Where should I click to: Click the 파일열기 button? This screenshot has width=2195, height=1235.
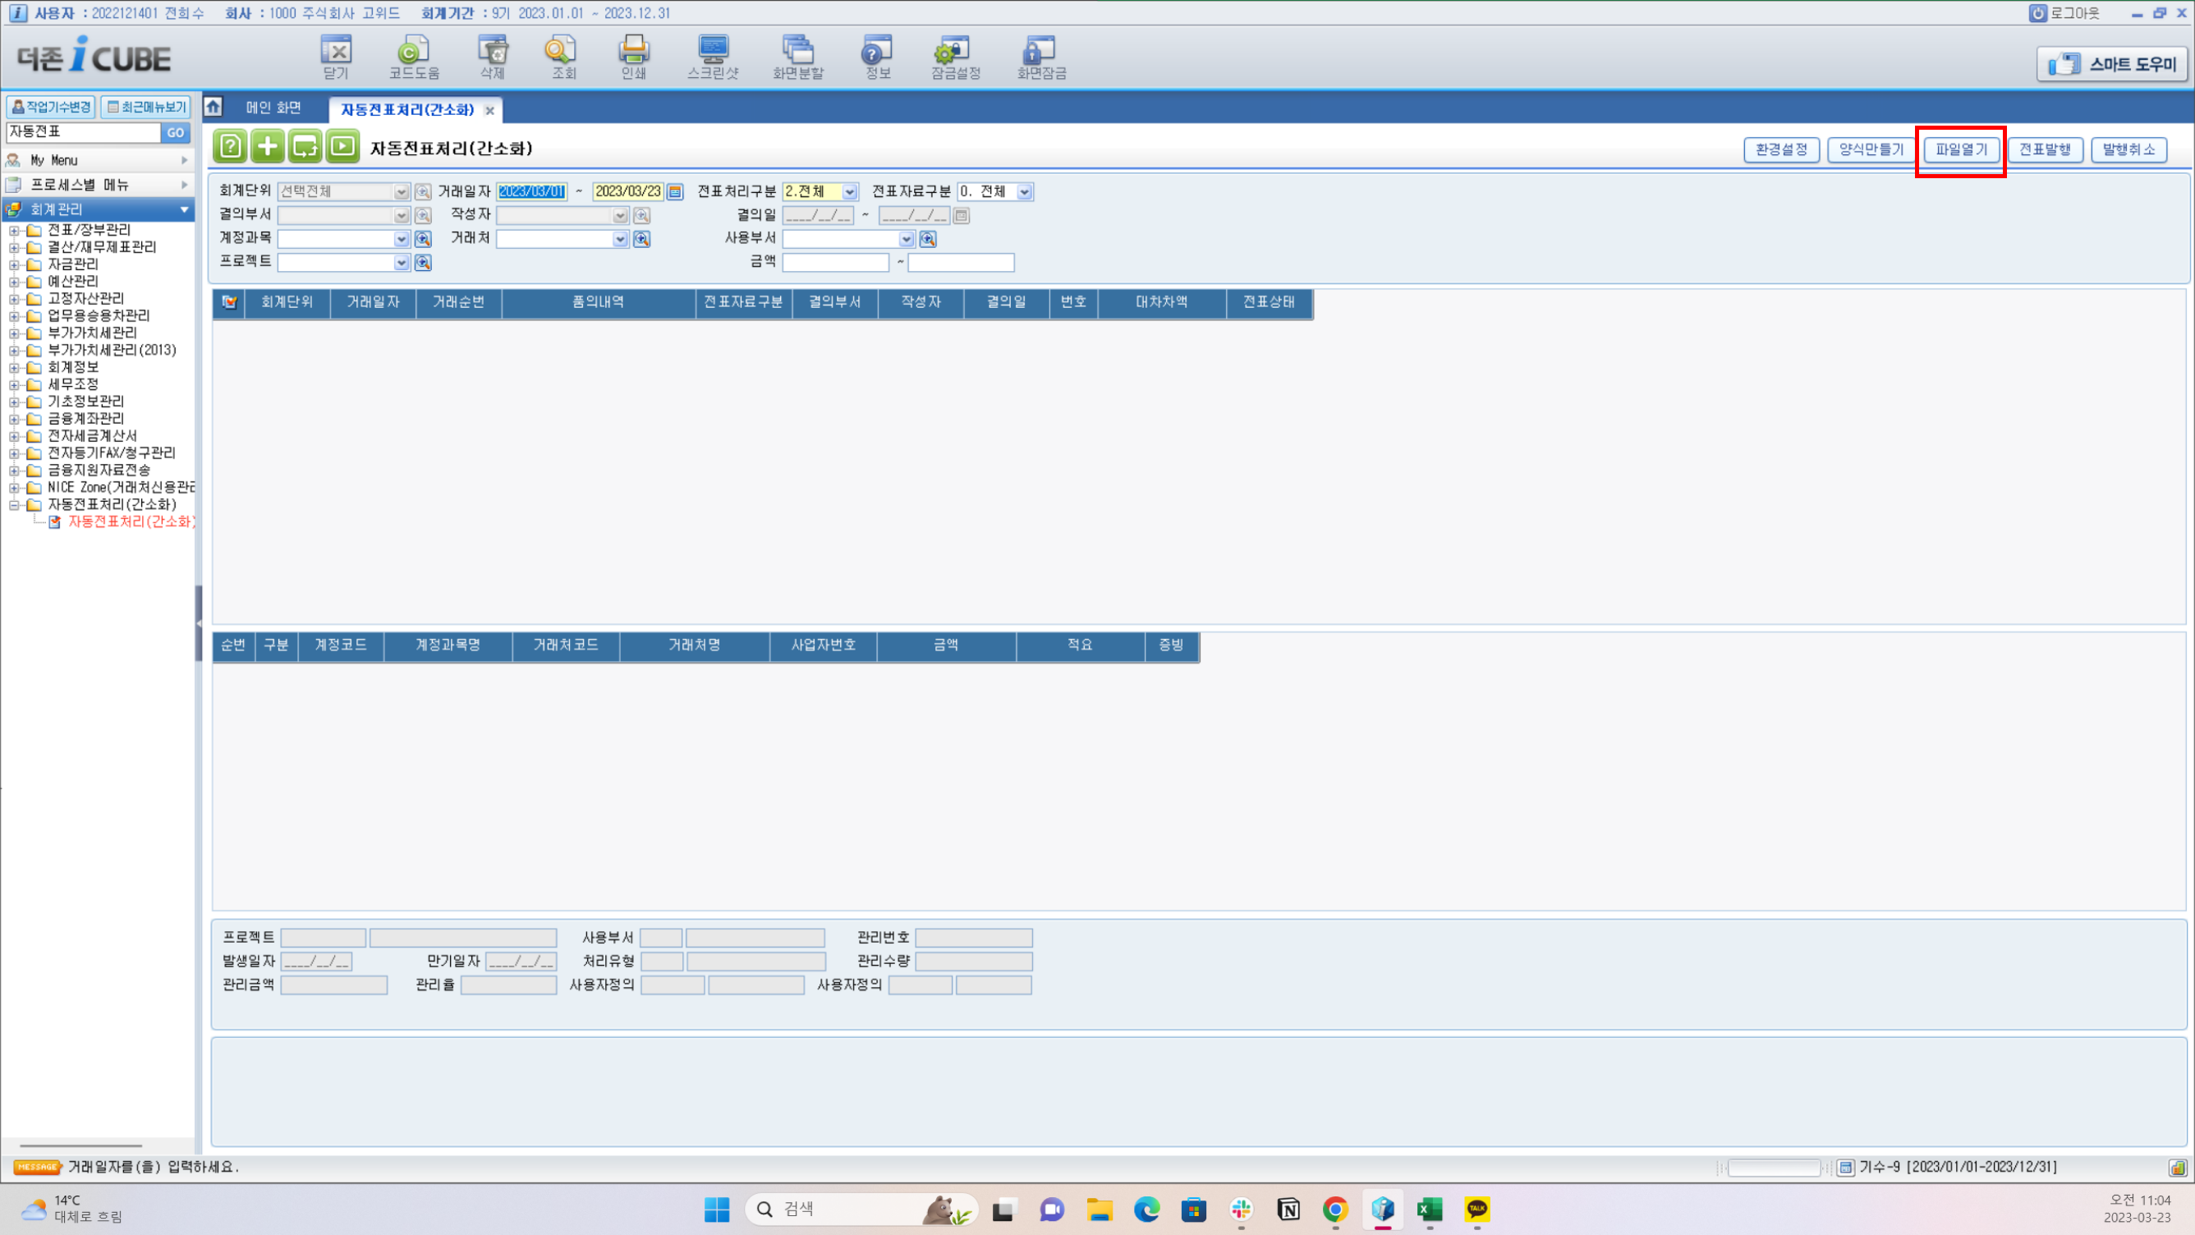coord(1961,150)
